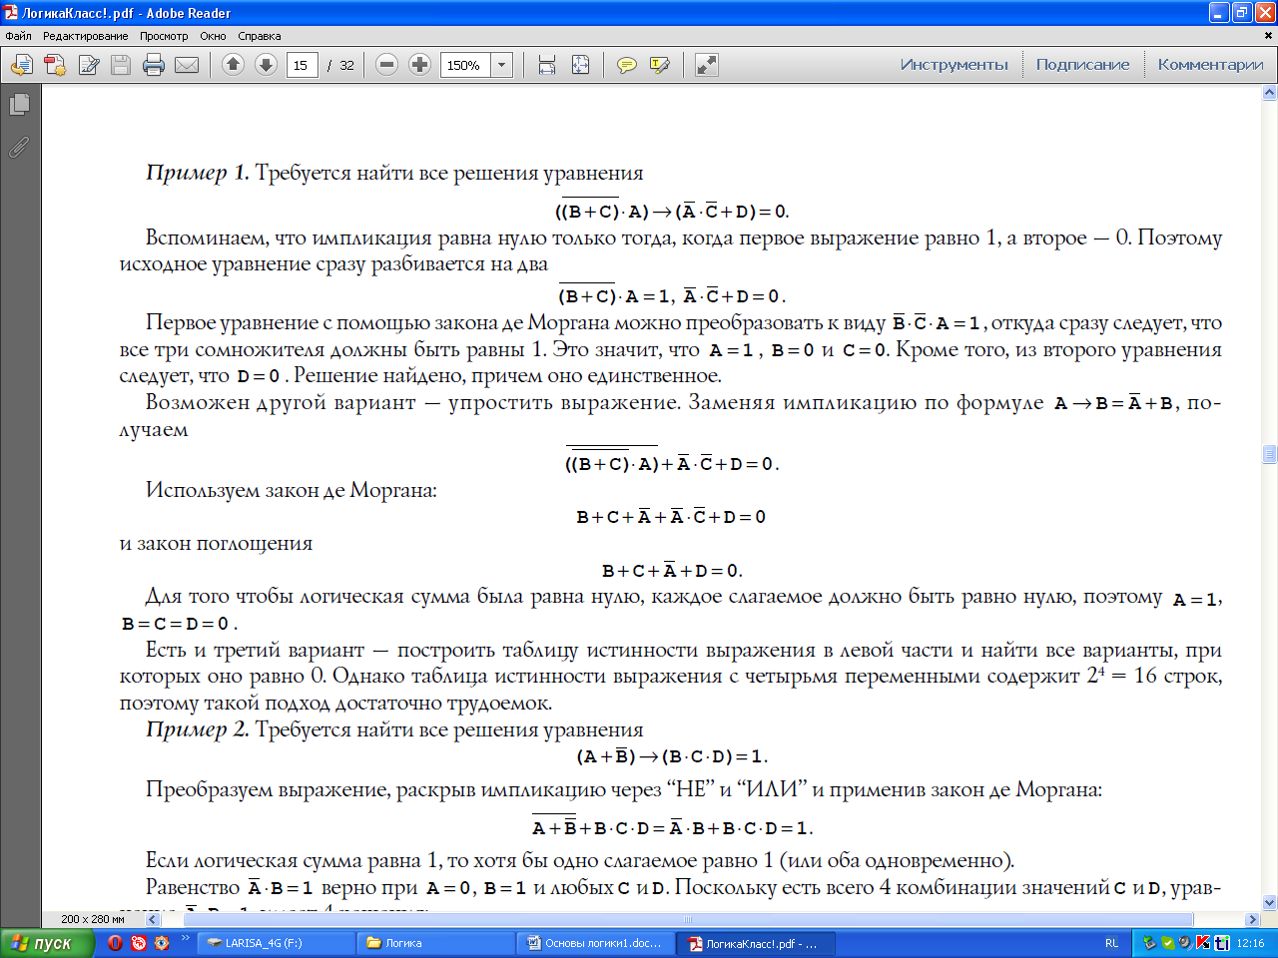
Task: Open the Просмотр menu
Action: point(164,36)
